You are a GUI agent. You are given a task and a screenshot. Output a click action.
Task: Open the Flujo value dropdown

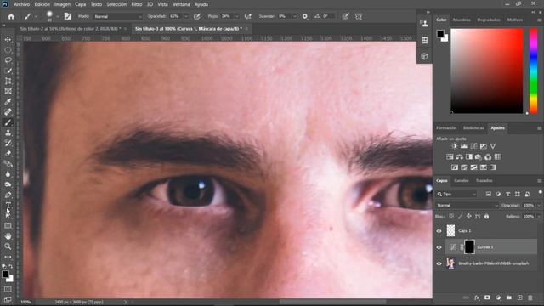pyautogui.click(x=237, y=16)
